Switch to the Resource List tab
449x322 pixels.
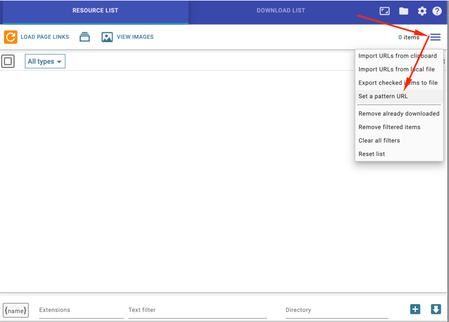click(x=96, y=11)
